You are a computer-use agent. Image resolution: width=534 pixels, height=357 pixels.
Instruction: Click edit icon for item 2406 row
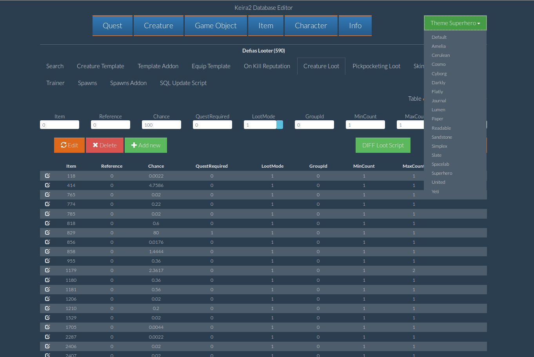point(47,346)
